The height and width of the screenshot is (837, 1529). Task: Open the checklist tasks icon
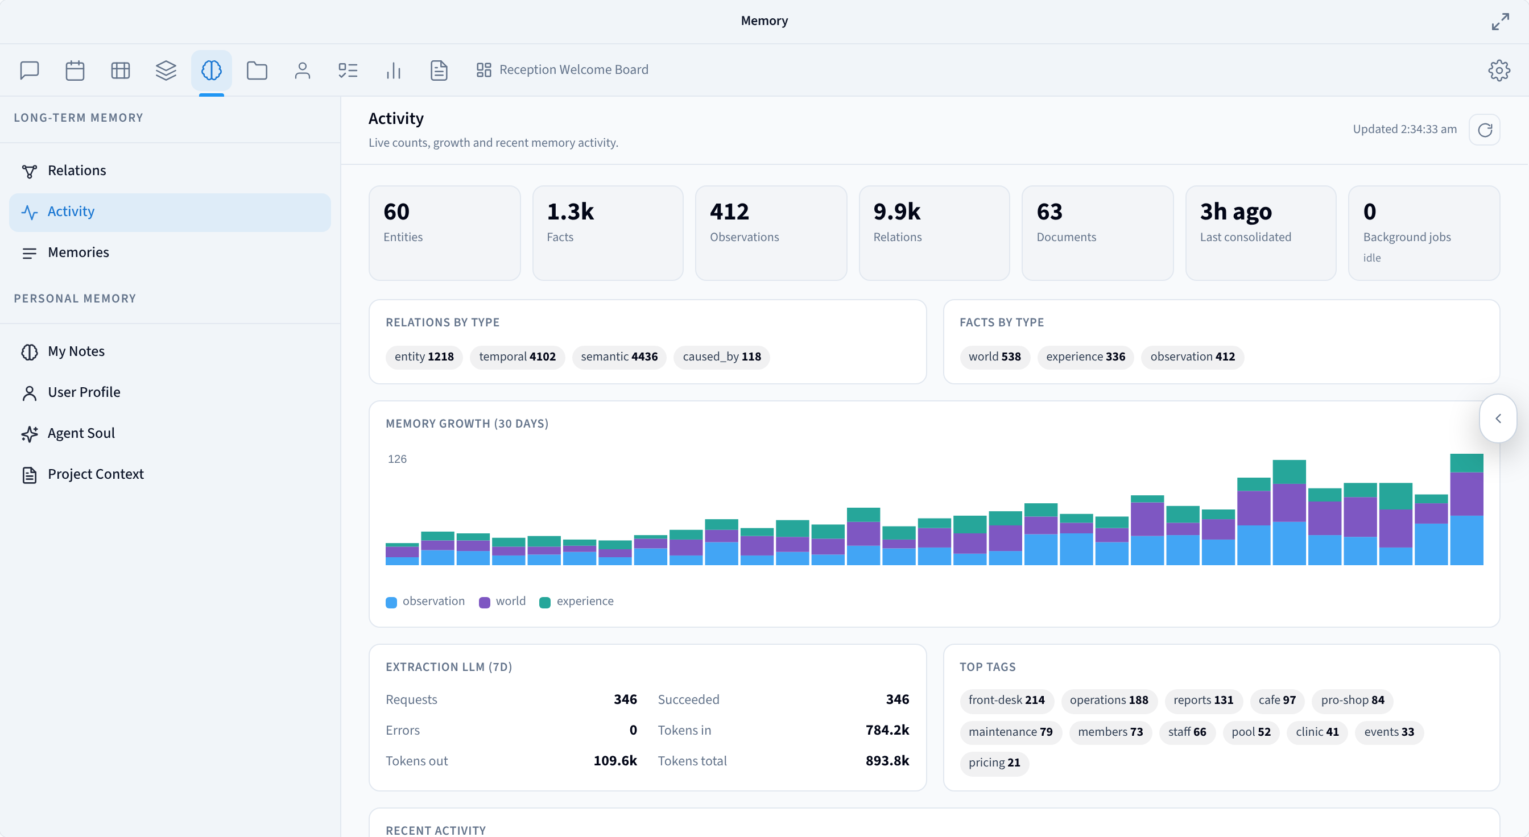pyautogui.click(x=348, y=70)
